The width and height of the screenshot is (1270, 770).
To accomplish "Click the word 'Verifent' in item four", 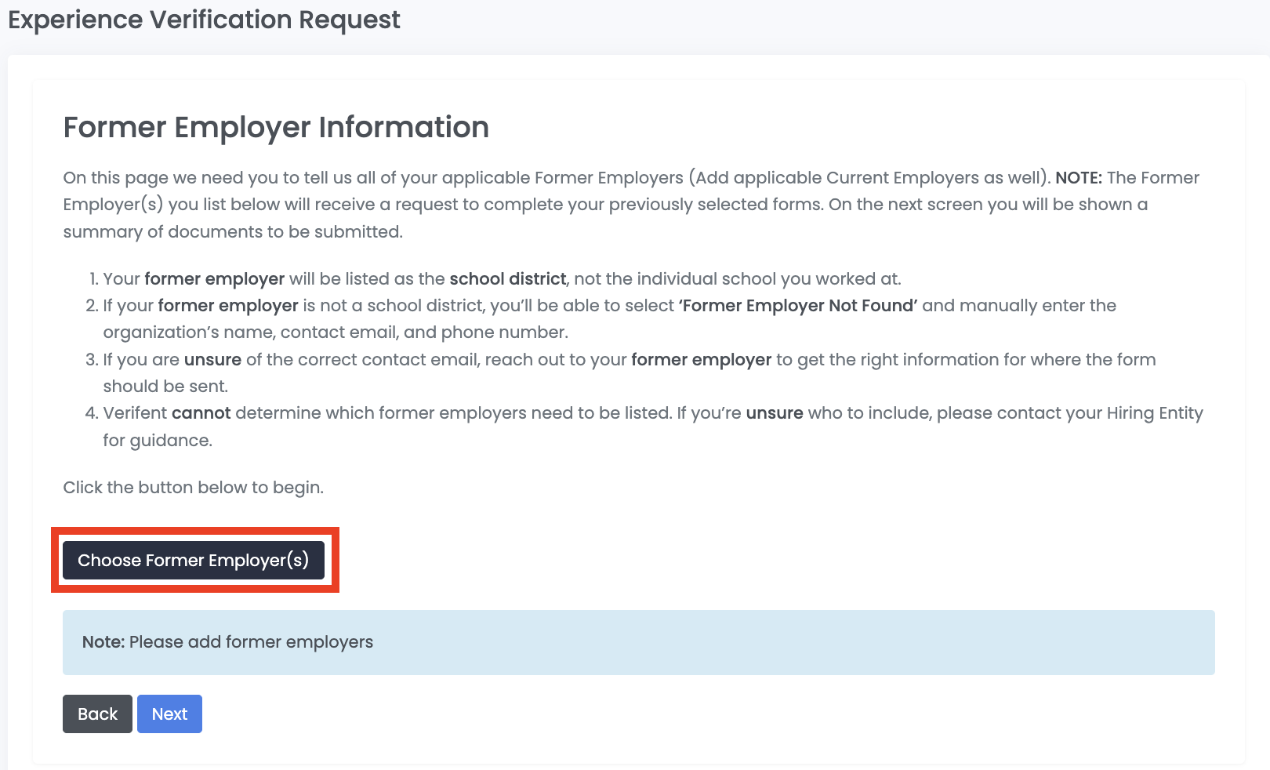I will click(135, 413).
